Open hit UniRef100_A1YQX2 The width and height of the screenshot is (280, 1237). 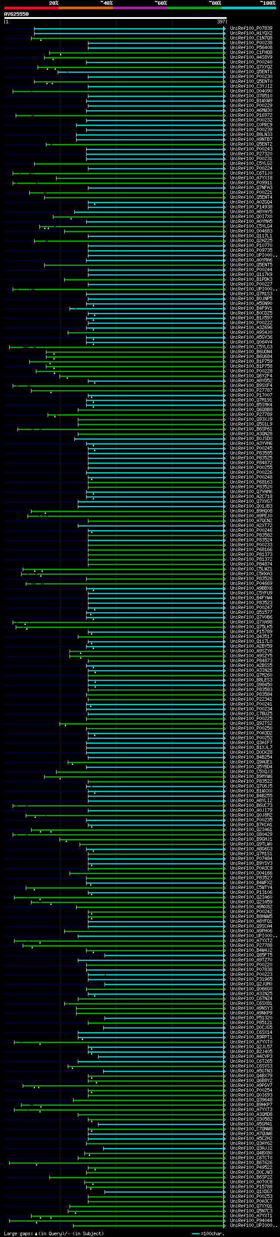[251, 33]
